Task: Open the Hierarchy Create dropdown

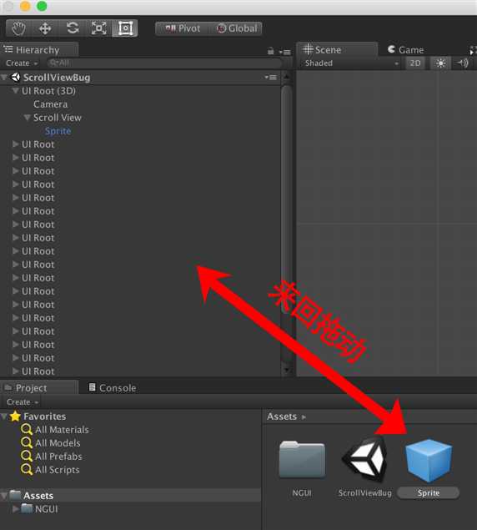Action: point(22,63)
